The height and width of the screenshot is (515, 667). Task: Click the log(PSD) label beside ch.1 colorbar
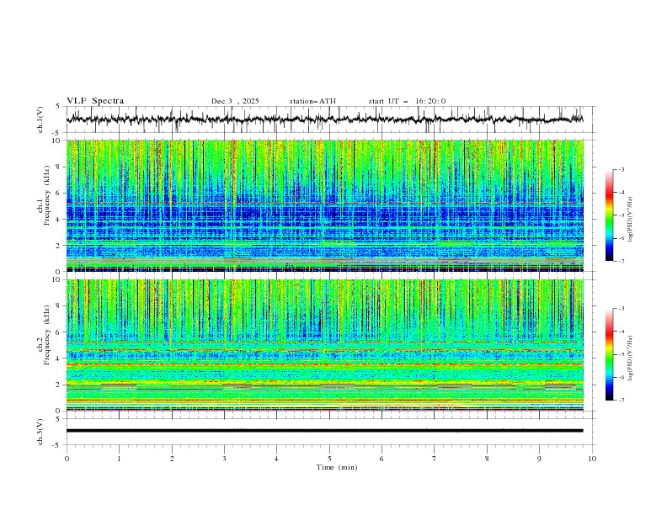pyautogui.click(x=630, y=220)
